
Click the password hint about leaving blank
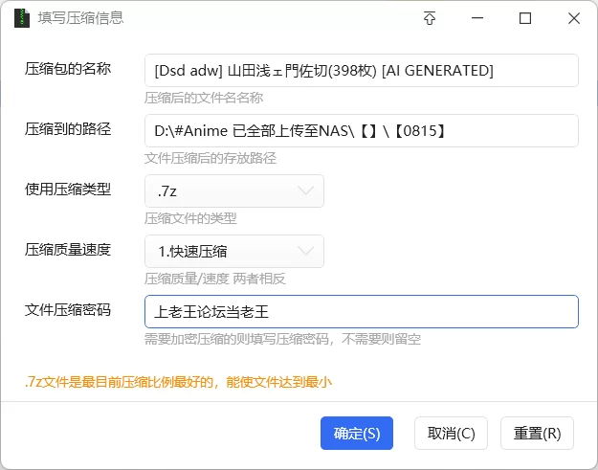pos(282,339)
